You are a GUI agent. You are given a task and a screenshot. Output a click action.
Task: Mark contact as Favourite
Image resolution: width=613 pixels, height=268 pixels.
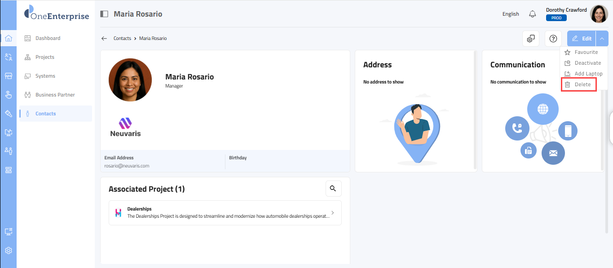[586, 52]
